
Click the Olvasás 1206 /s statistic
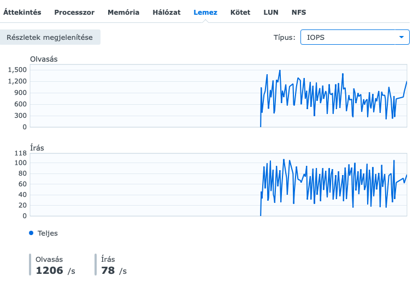55,265
